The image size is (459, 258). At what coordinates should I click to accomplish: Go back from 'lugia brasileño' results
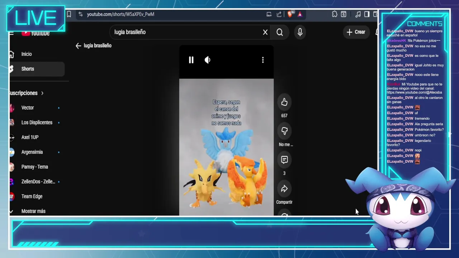click(x=79, y=46)
